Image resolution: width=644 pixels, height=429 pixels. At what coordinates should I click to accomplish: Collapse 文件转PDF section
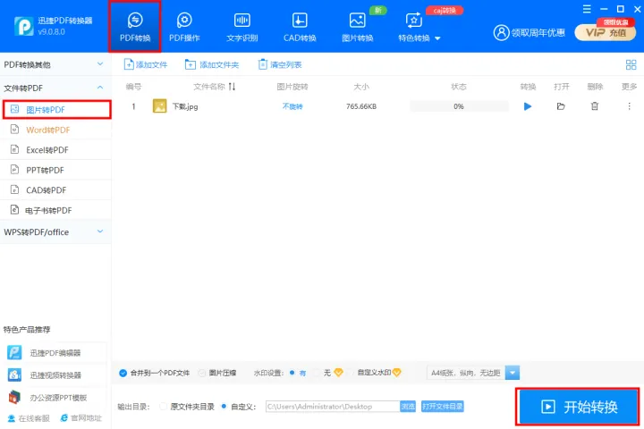(x=55, y=88)
